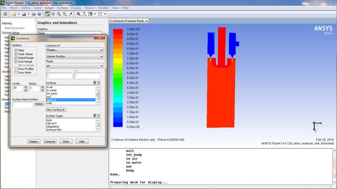
Task: Click the axes orientation toolbar icon
Action: point(85,14)
